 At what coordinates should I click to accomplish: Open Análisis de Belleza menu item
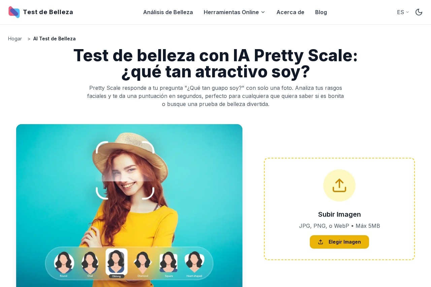168,12
